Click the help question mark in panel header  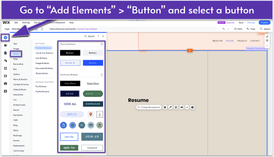[x=98, y=36]
